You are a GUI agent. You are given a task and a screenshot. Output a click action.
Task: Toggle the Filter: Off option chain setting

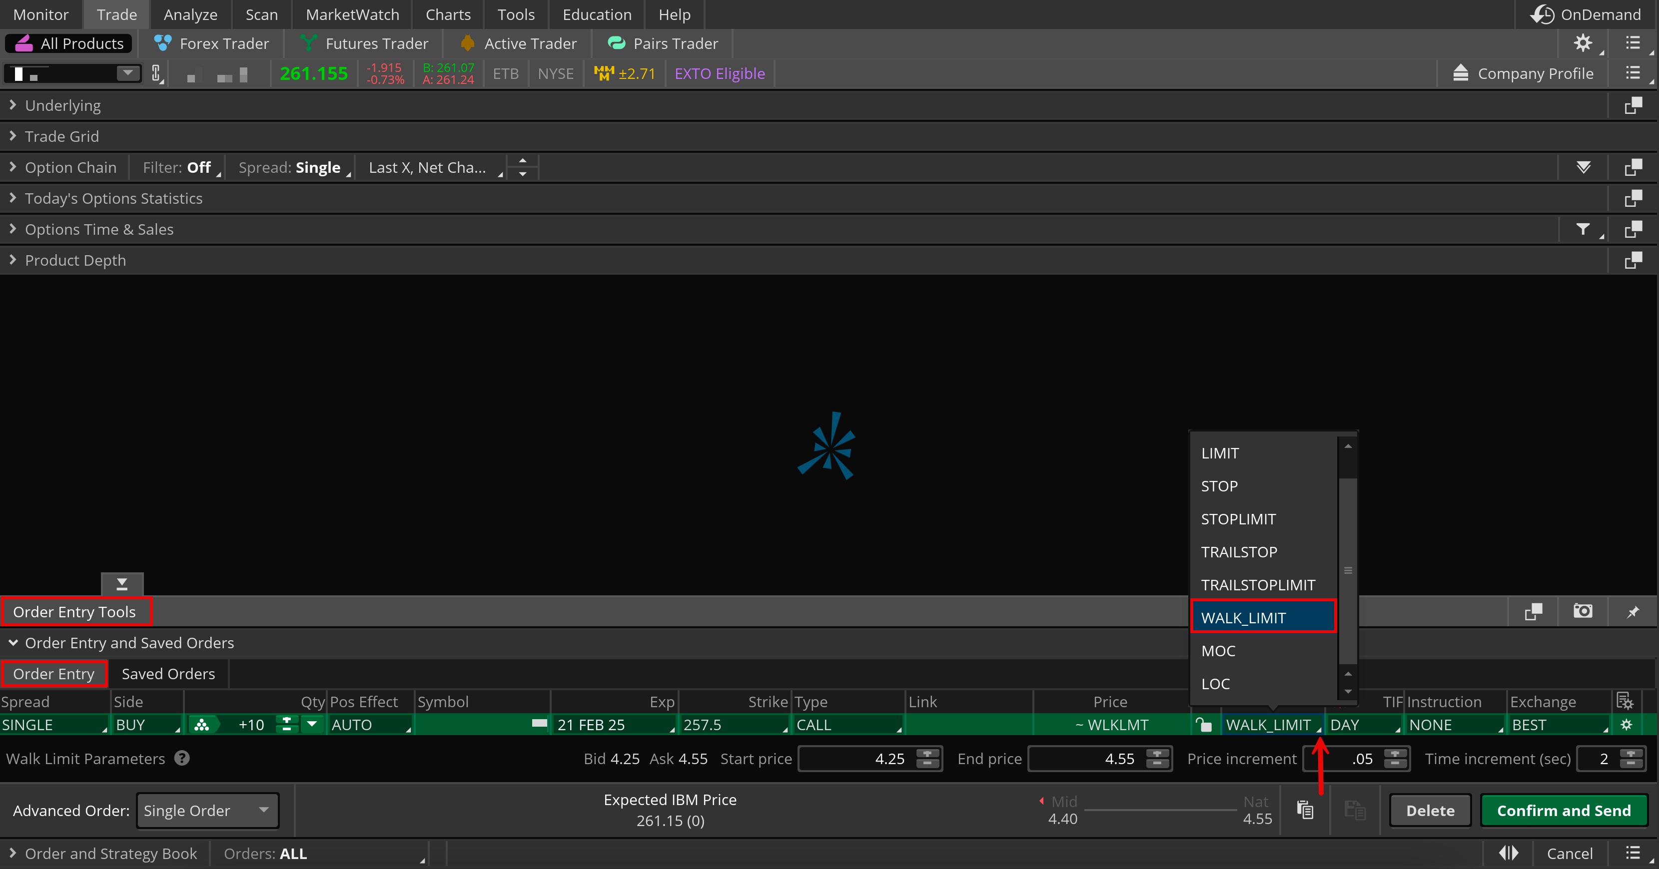pyautogui.click(x=177, y=167)
